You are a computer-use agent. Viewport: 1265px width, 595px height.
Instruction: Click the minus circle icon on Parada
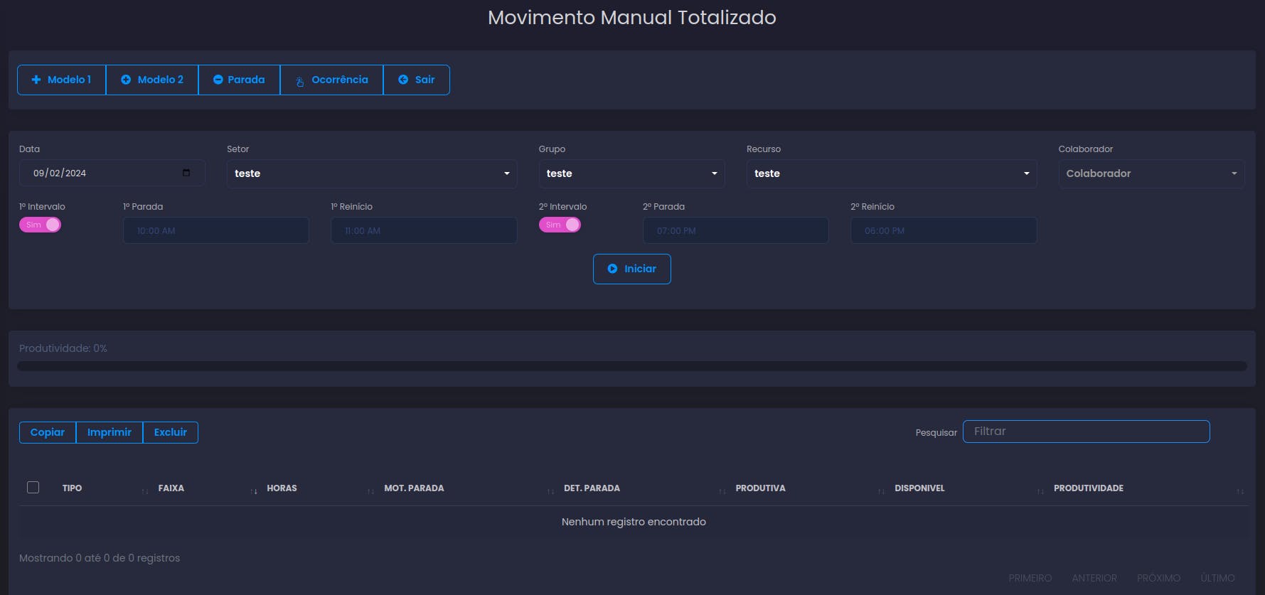click(x=218, y=80)
